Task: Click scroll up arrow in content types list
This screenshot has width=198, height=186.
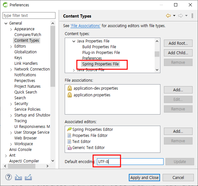Action: [157, 41]
